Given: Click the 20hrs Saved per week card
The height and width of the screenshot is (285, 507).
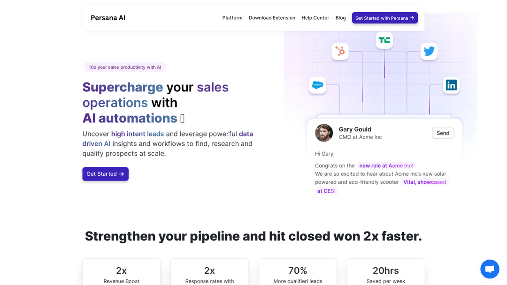Looking at the screenshot, I should click(x=385, y=274).
